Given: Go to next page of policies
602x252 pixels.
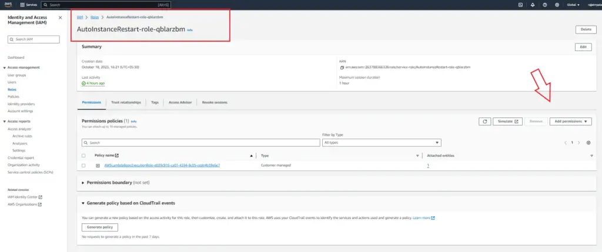Looking at the screenshot, I should pos(579,143).
